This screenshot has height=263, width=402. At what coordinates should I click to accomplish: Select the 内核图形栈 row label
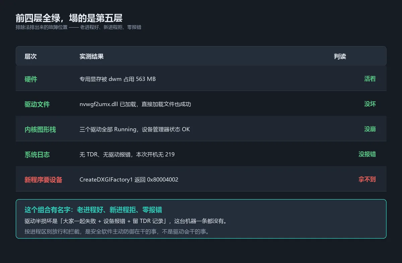pyautogui.click(x=40, y=129)
